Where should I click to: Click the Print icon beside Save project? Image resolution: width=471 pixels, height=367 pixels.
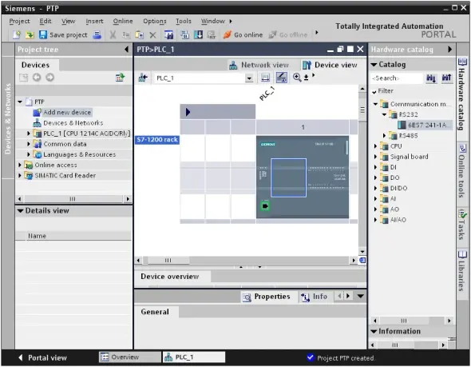pyautogui.click(x=97, y=35)
